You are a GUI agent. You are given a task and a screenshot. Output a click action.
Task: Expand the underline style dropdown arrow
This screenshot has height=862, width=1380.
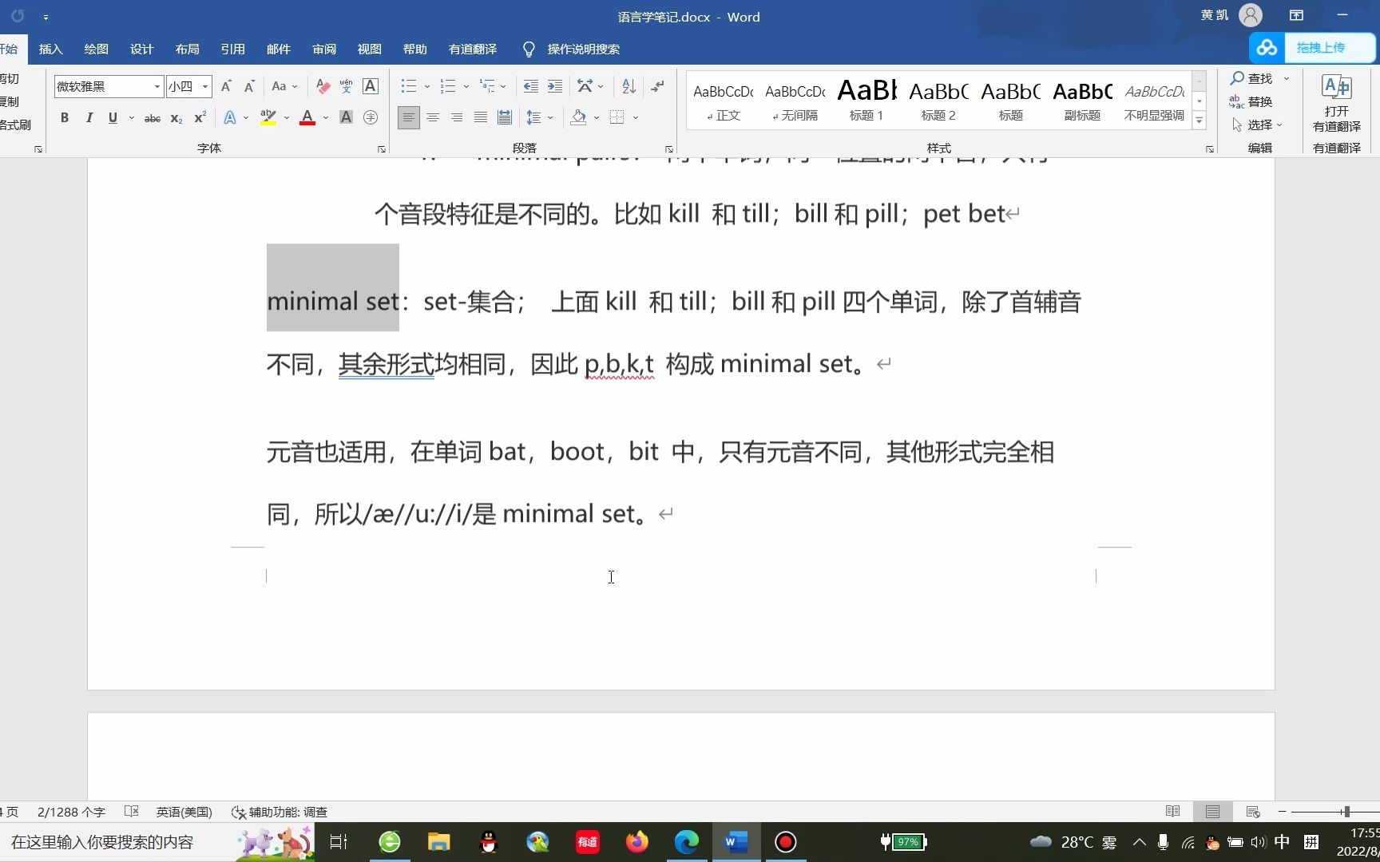pyautogui.click(x=132, y=118)
